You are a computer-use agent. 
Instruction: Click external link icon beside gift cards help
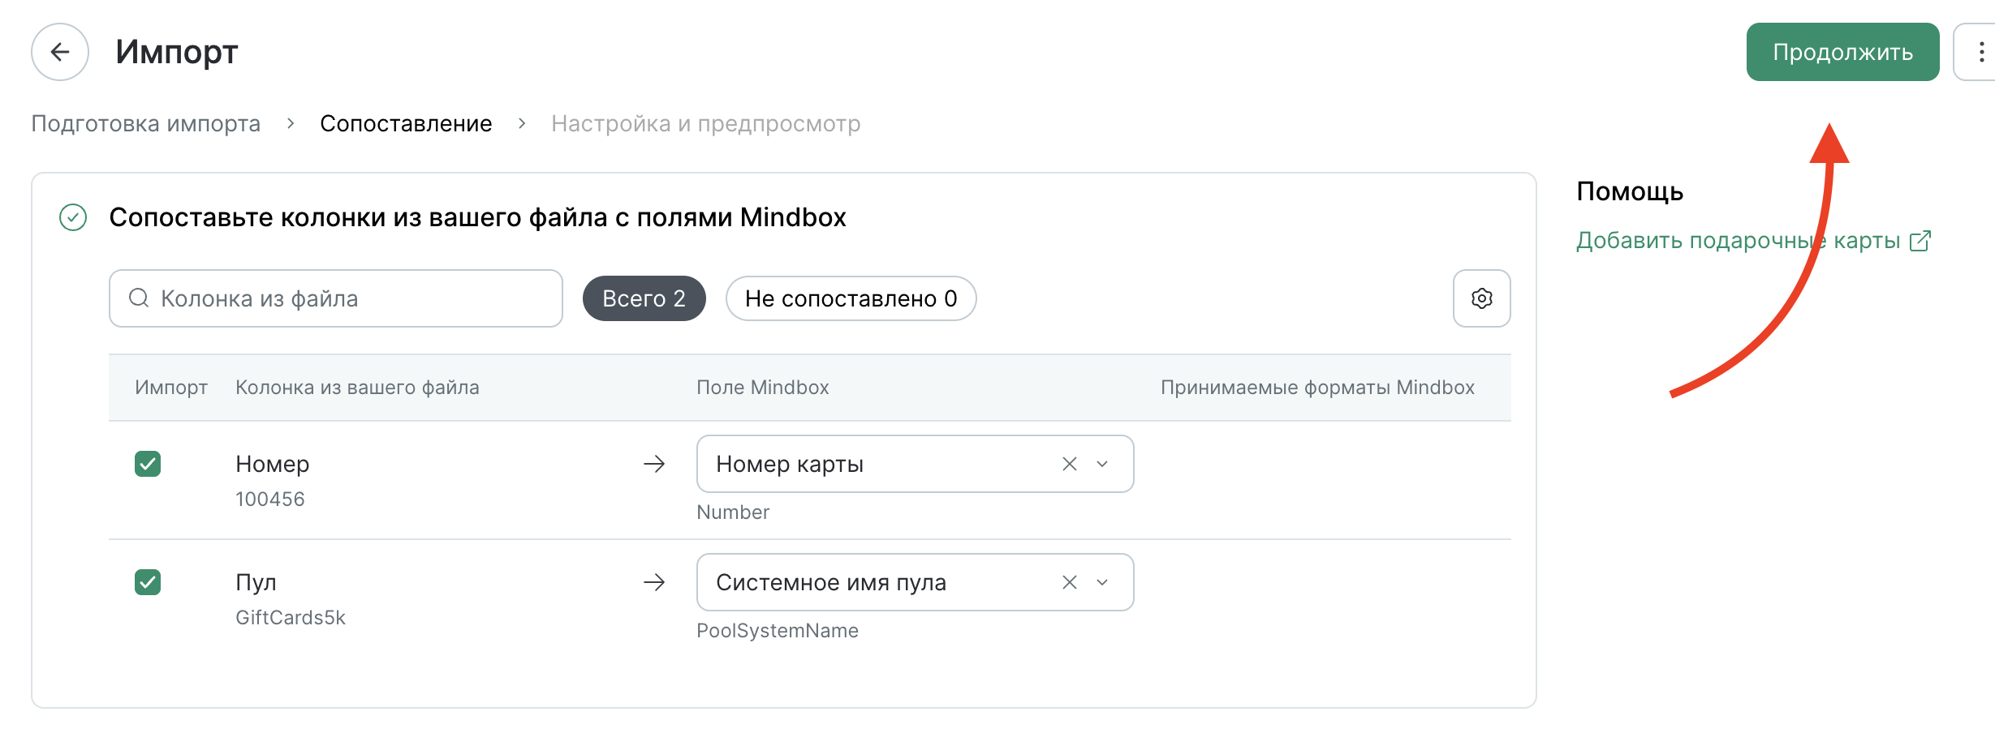(x=1920, y=241)
